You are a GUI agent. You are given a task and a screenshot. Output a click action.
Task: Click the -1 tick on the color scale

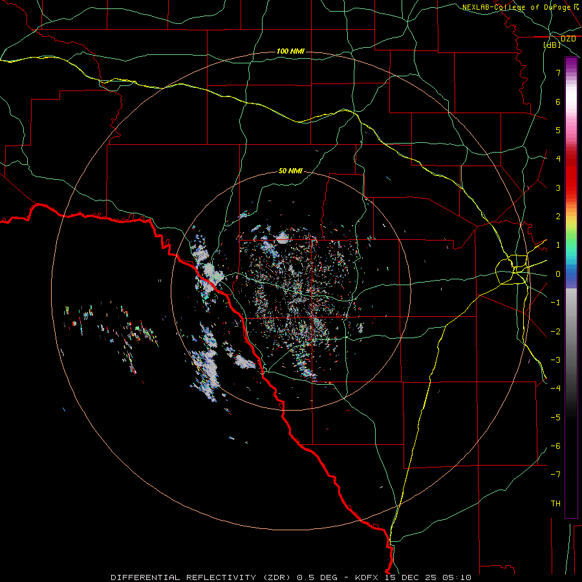(555, 303)
